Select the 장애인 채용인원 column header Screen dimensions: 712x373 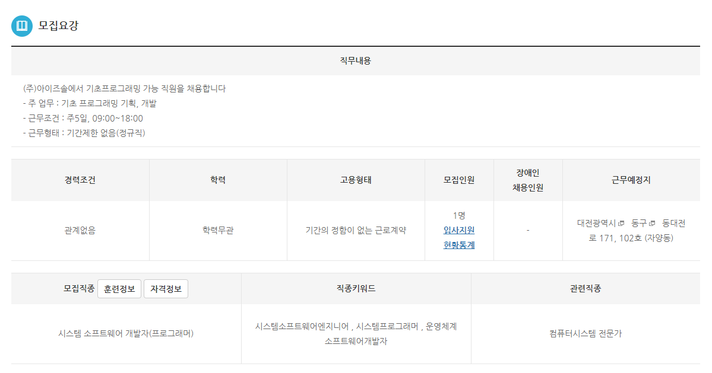click(528, 180)
